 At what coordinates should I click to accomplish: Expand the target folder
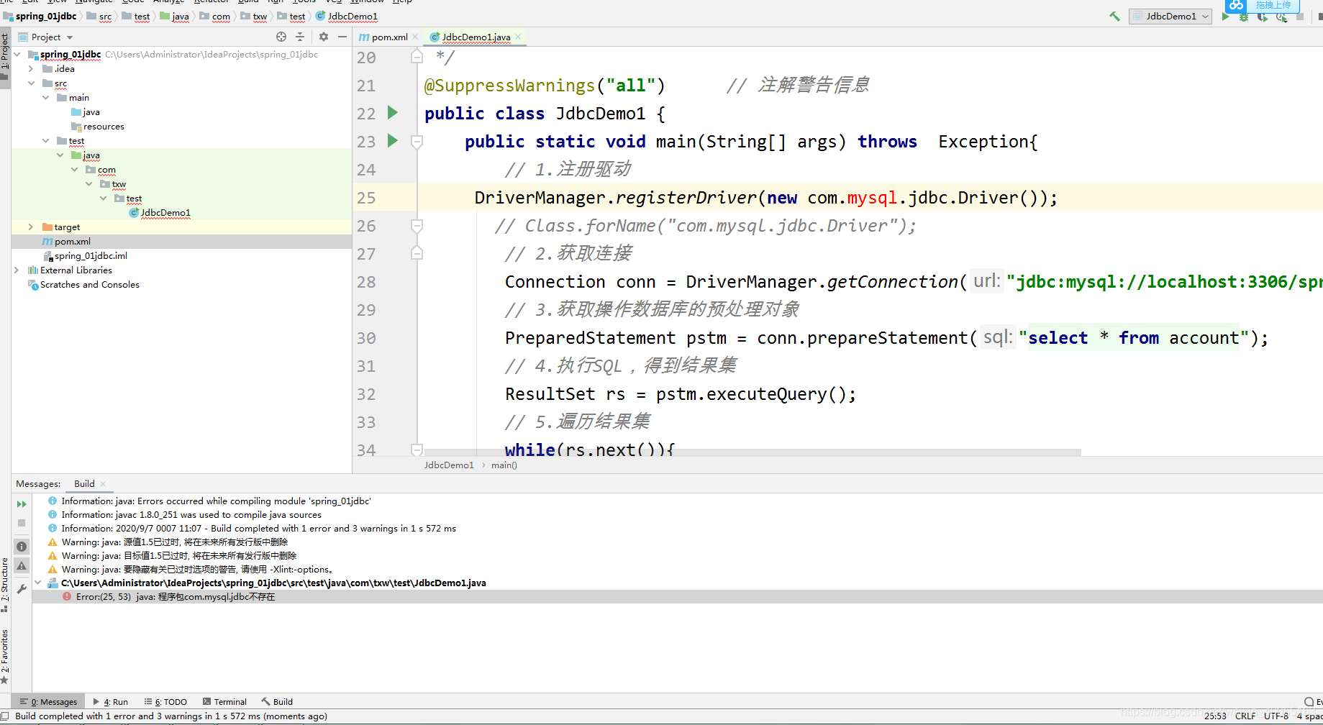[31, 227]
